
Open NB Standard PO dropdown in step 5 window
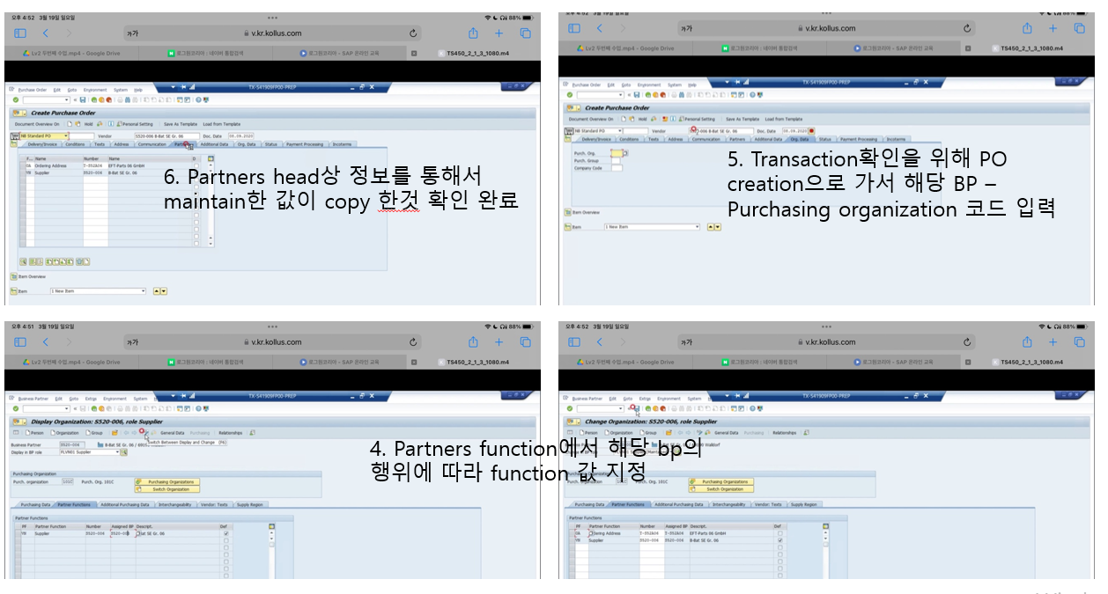pyautogui.click(x=620, y=130)
